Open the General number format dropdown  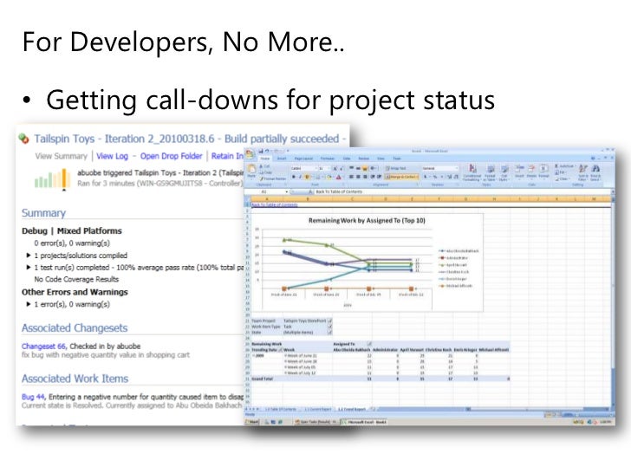coord(457,168)
